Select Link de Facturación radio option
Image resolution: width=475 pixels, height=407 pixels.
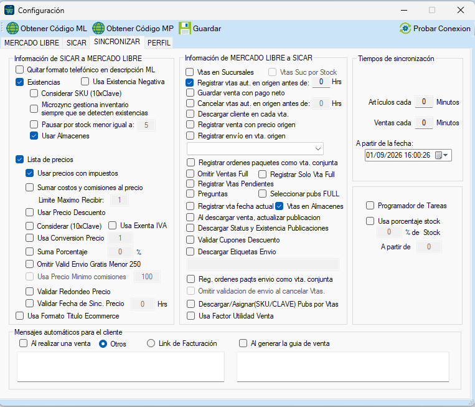pos(151,343)
